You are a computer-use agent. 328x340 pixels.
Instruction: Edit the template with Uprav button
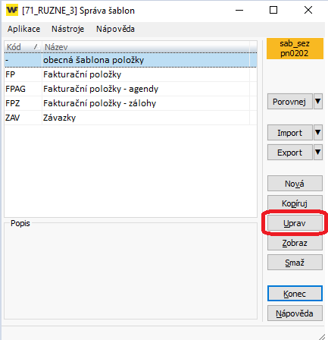(295, 223)
